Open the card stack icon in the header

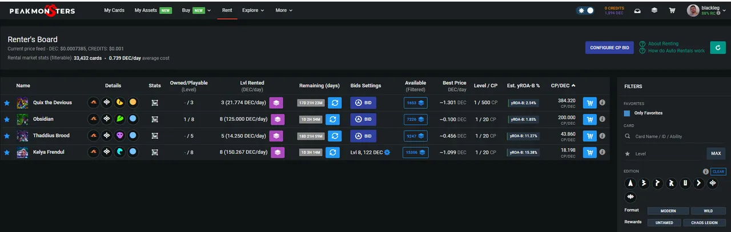(x=654, y=10)
